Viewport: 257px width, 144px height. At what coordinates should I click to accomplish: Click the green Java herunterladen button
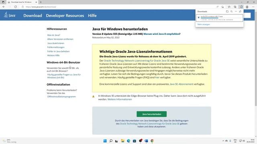(x=152, y=114)
